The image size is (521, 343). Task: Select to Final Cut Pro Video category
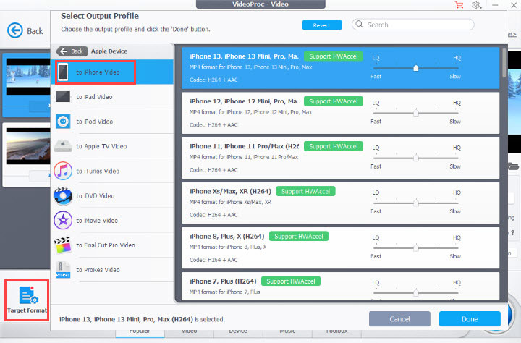(112, 245)
